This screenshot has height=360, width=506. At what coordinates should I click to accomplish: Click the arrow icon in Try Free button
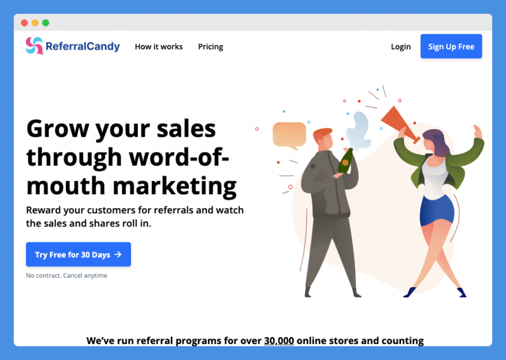point(118,254)
